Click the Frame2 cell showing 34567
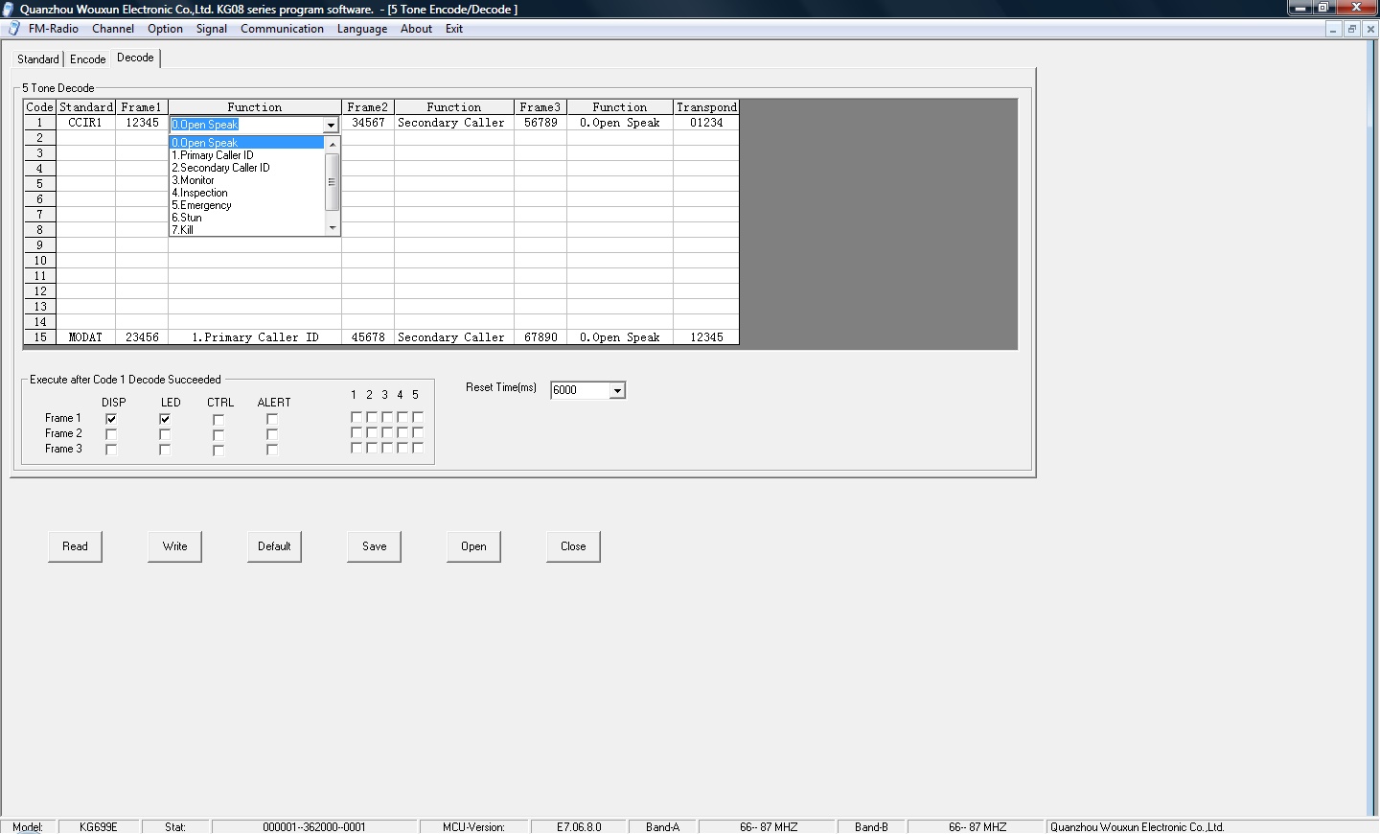This screenshot has width=1380, height=834. (x=368, y=123)
